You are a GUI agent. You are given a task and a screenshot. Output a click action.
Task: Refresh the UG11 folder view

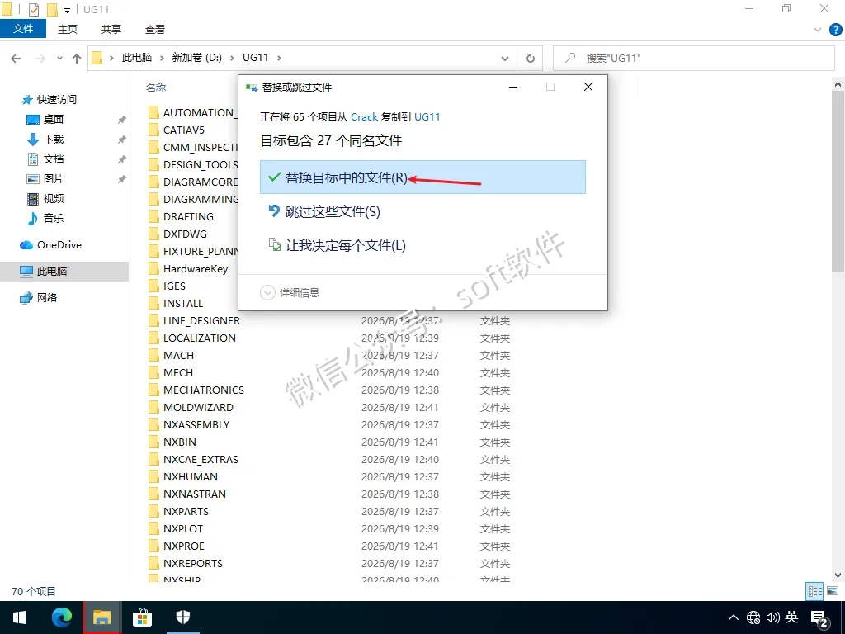pos(531,59)
